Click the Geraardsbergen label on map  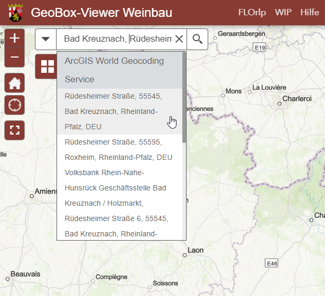242,34
